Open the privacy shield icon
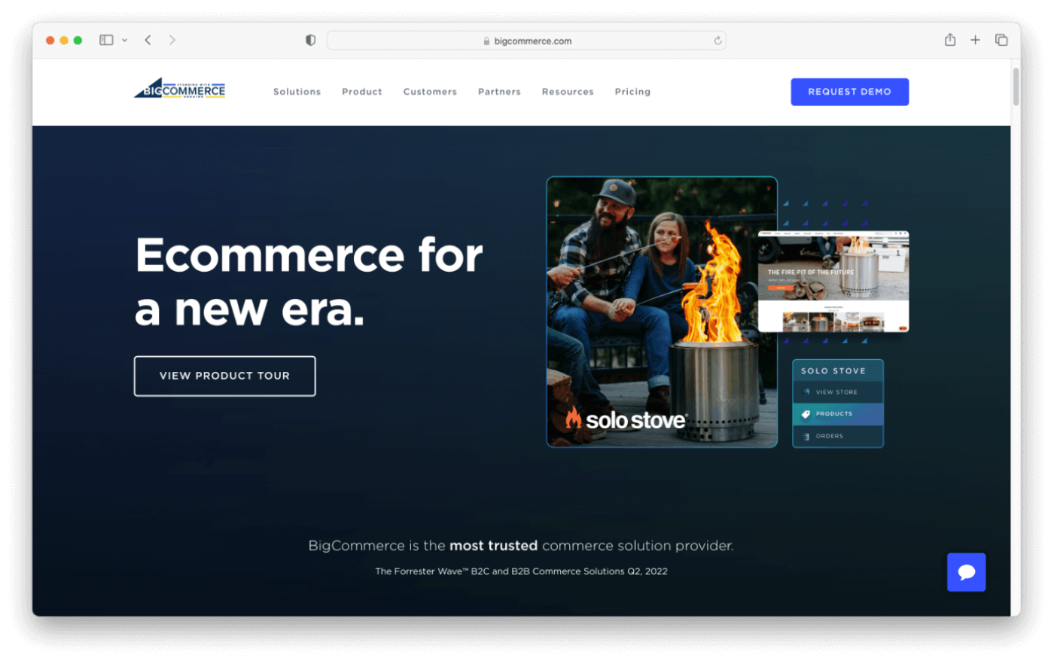Viewport: 1054px width, 664px height. (x=310, y=41)
